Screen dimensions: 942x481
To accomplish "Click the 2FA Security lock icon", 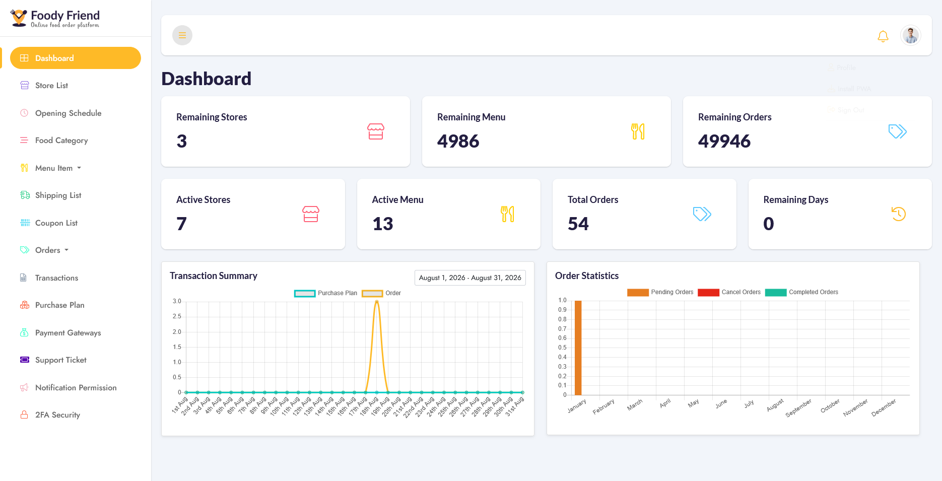I will pyautogui.click(x=24, y=415).
